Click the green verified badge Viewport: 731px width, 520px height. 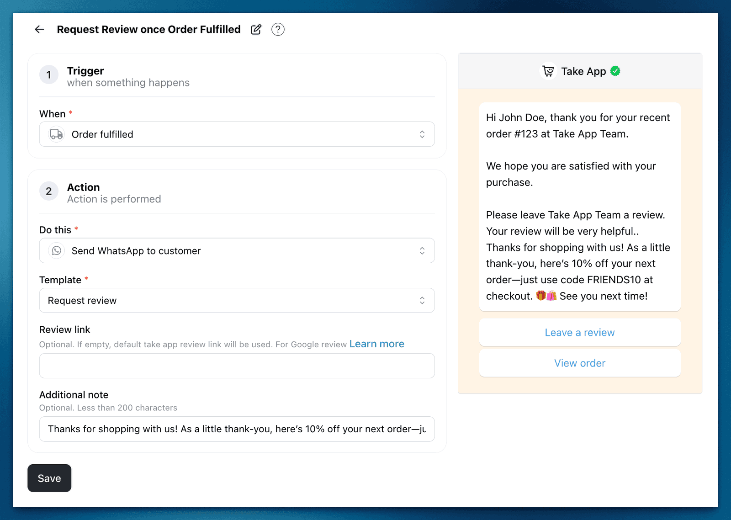tap(615, 71)
